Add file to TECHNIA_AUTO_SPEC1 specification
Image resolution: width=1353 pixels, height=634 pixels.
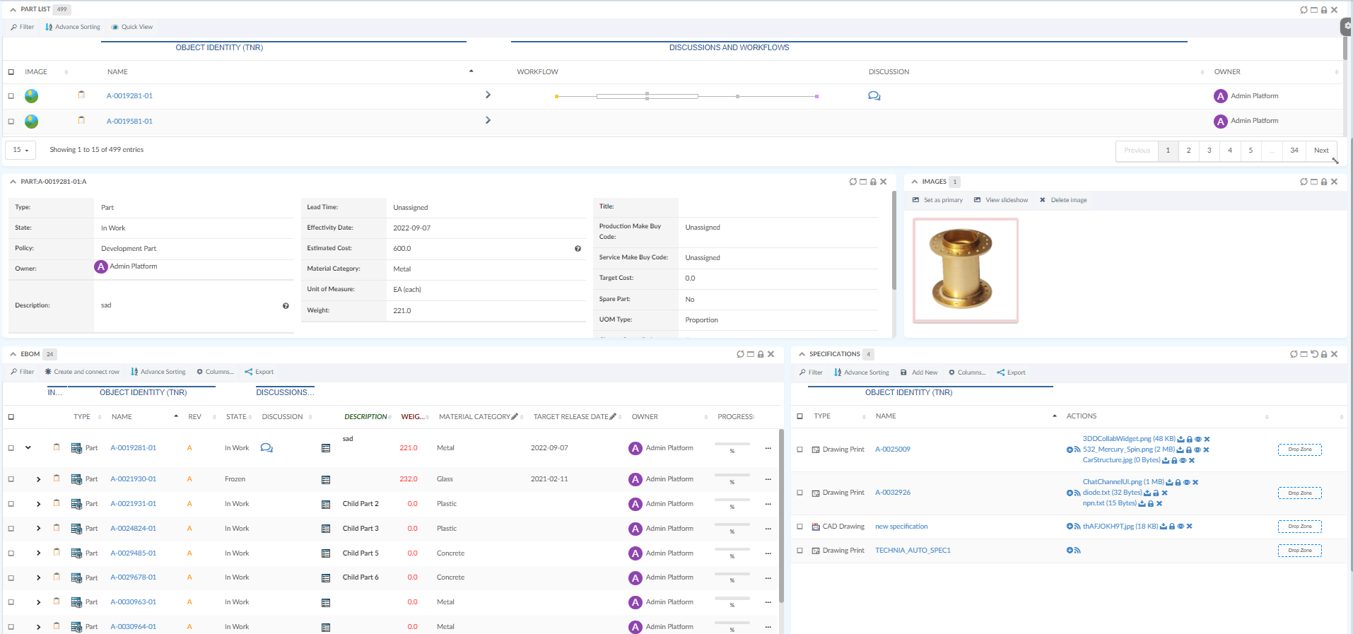[x=1070, y=551]
